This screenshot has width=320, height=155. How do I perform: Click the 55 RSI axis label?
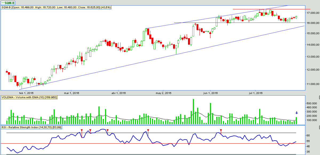click(308, 141)
